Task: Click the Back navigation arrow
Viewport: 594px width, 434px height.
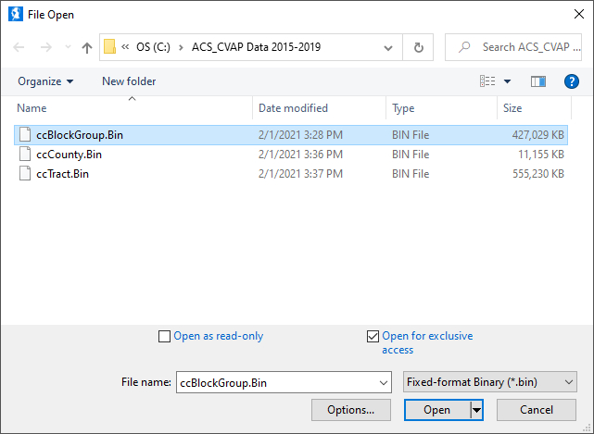Action: [19, 47]
